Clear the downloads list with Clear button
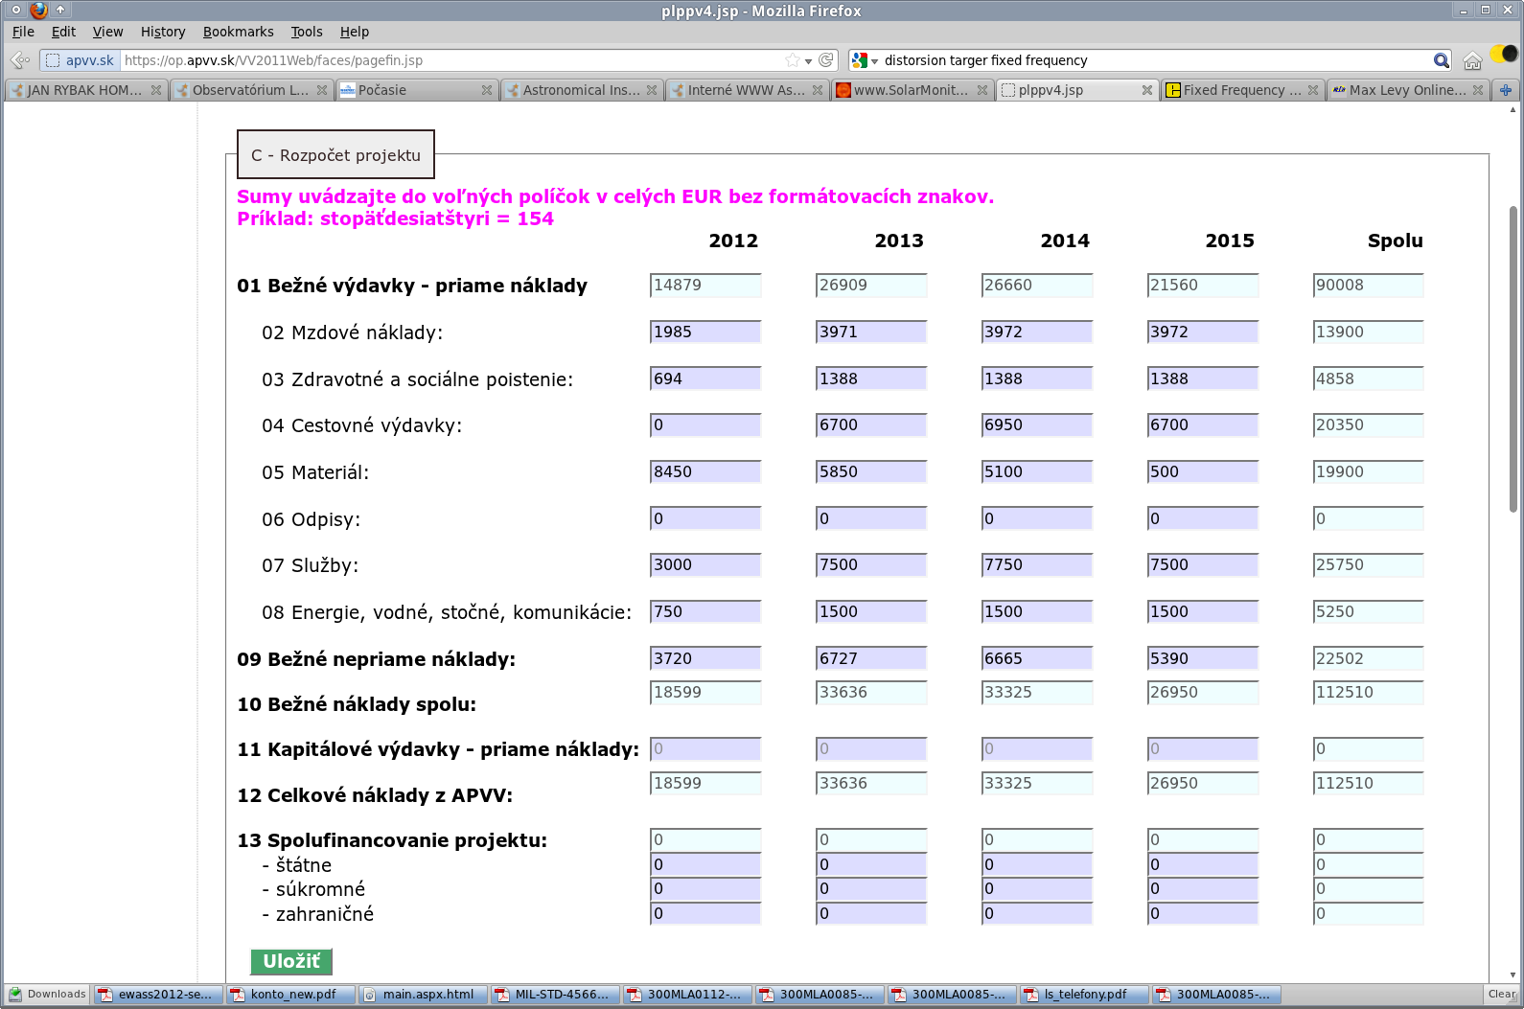 click(1501, 994)
